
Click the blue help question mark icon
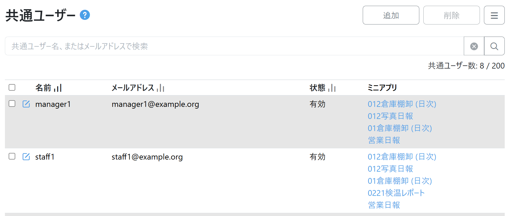(85, 15)
